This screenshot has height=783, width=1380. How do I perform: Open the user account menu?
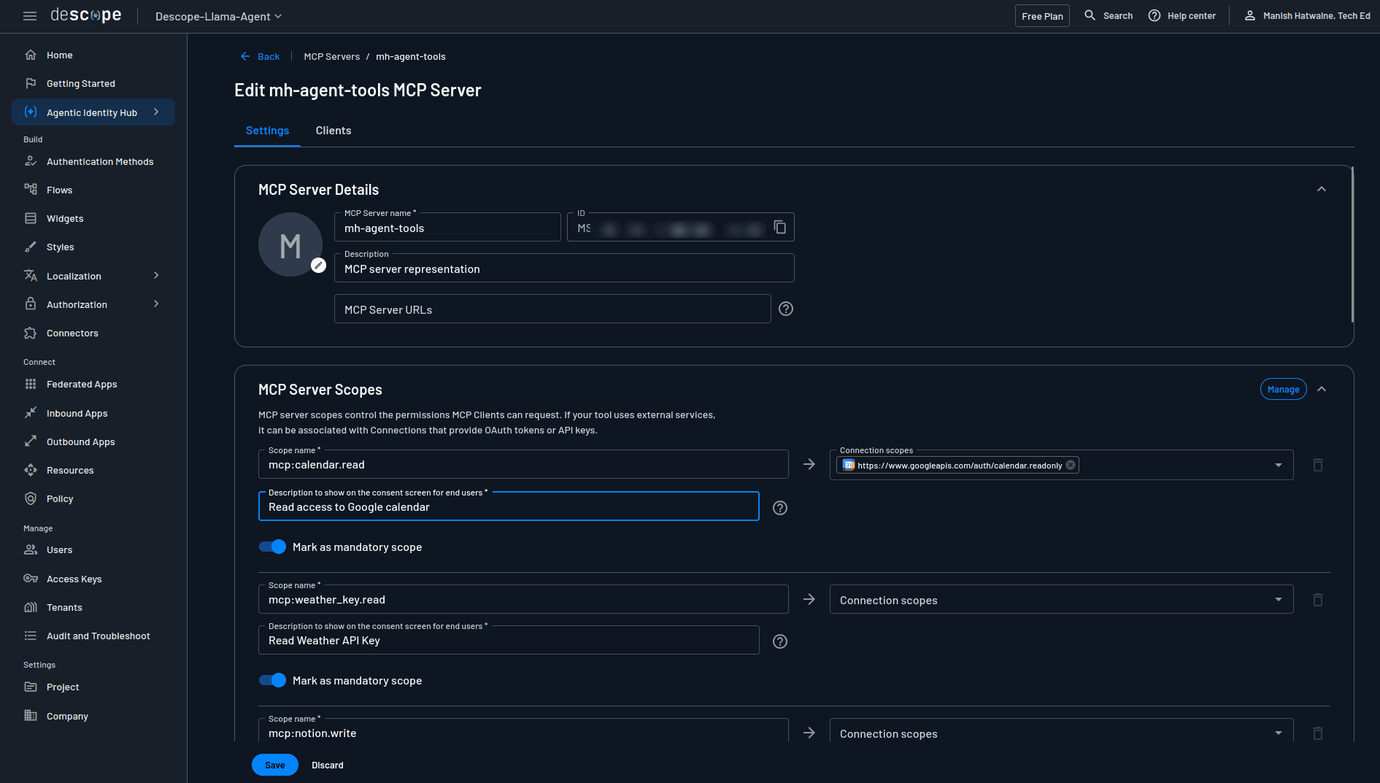click(x=1307, y=15)
